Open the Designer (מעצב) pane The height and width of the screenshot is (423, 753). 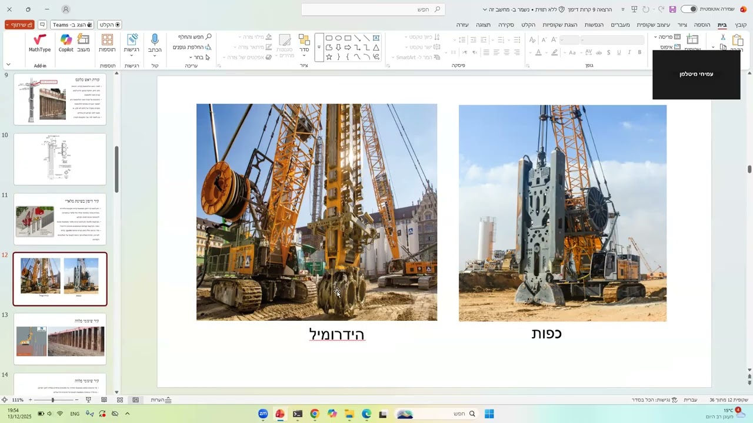(x=84, y=43)
